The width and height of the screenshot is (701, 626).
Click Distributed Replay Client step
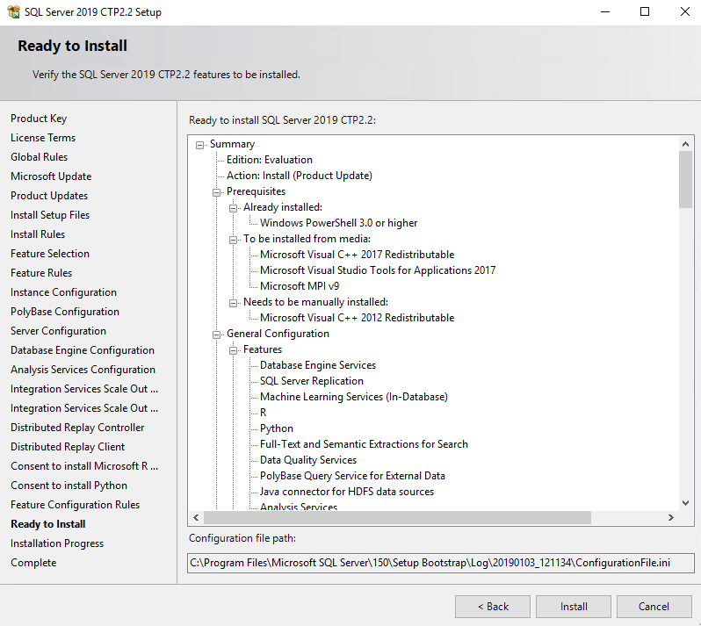(x=68, y=447)
